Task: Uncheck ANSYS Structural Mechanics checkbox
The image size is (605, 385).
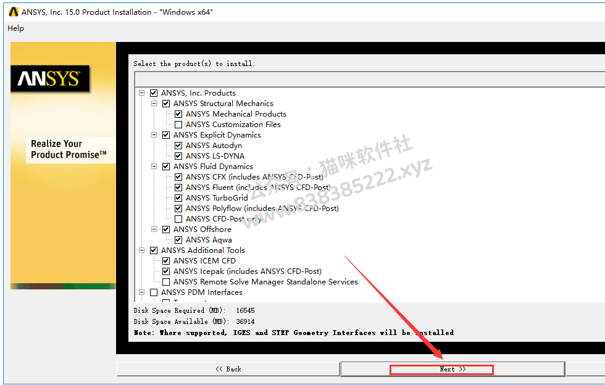Action: pyautogui.click(x=166, y=104)
